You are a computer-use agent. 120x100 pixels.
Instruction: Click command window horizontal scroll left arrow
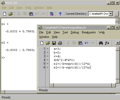pyautogui.click(x=3, y=92)
